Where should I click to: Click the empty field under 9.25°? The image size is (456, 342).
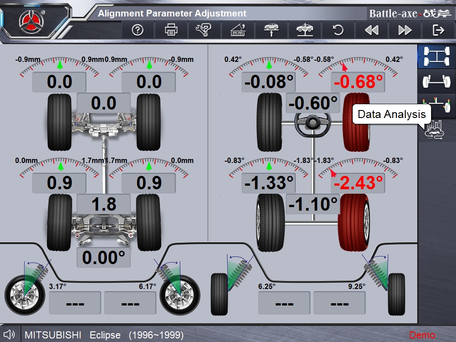(339, 303)
